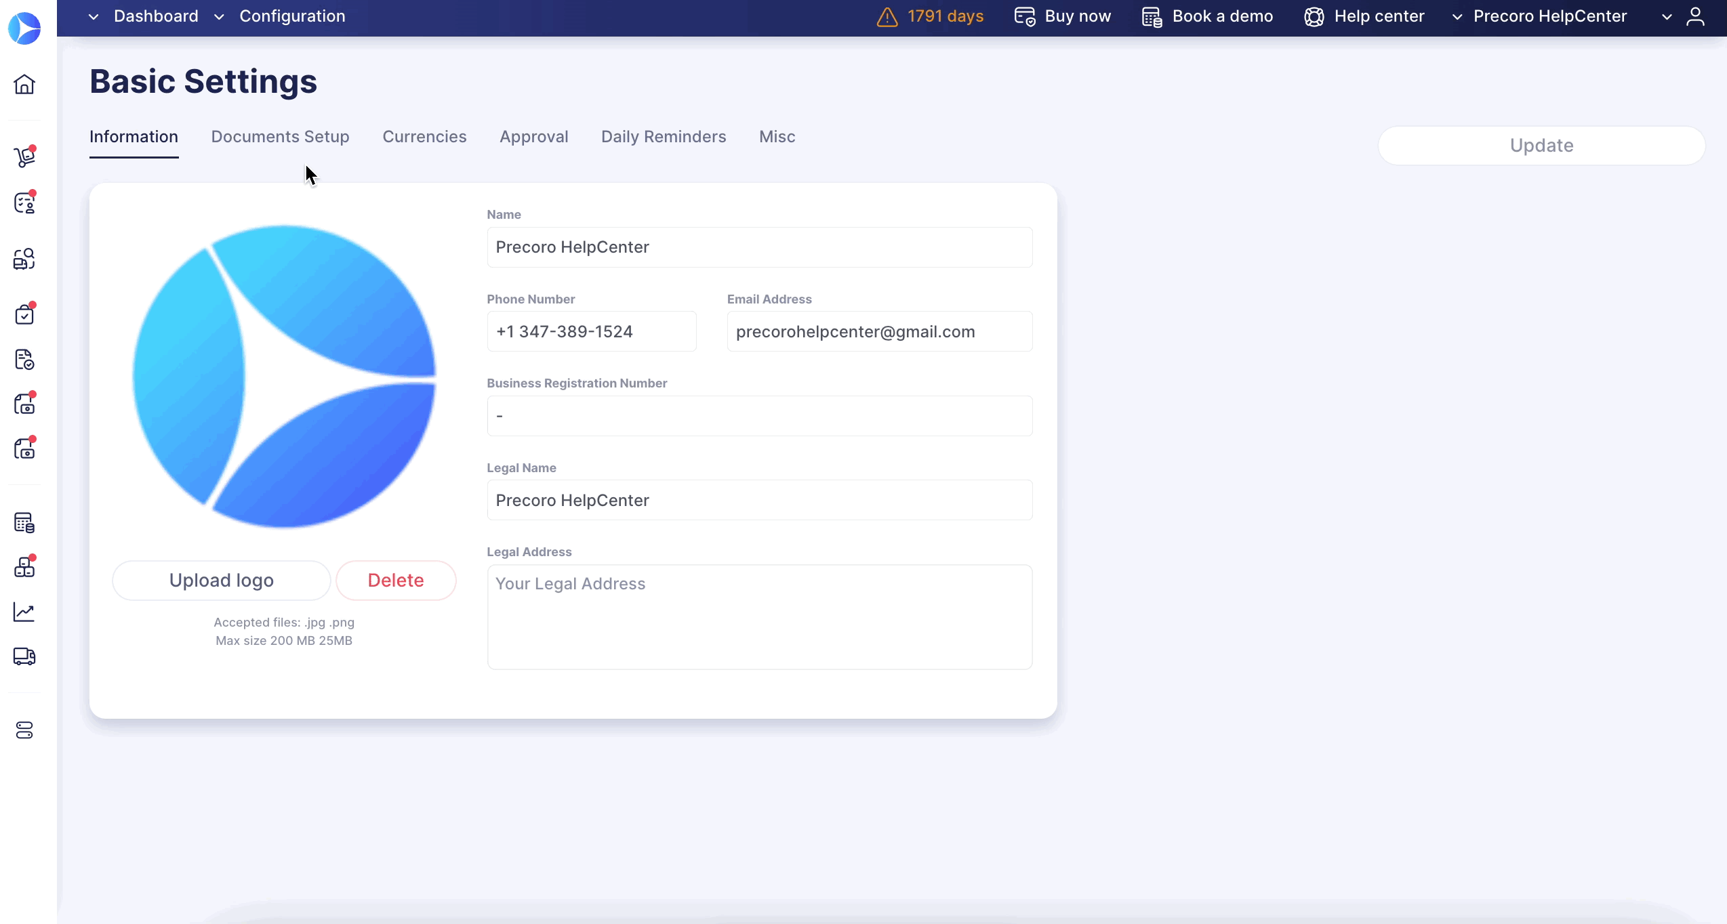
Task: Expand the chevron beside the user icon
Action: click(1667, 16)
